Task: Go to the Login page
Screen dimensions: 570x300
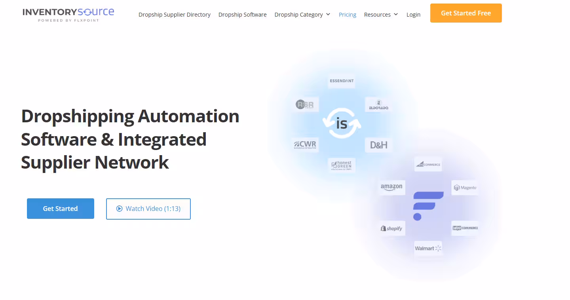Action: point(413,15)
